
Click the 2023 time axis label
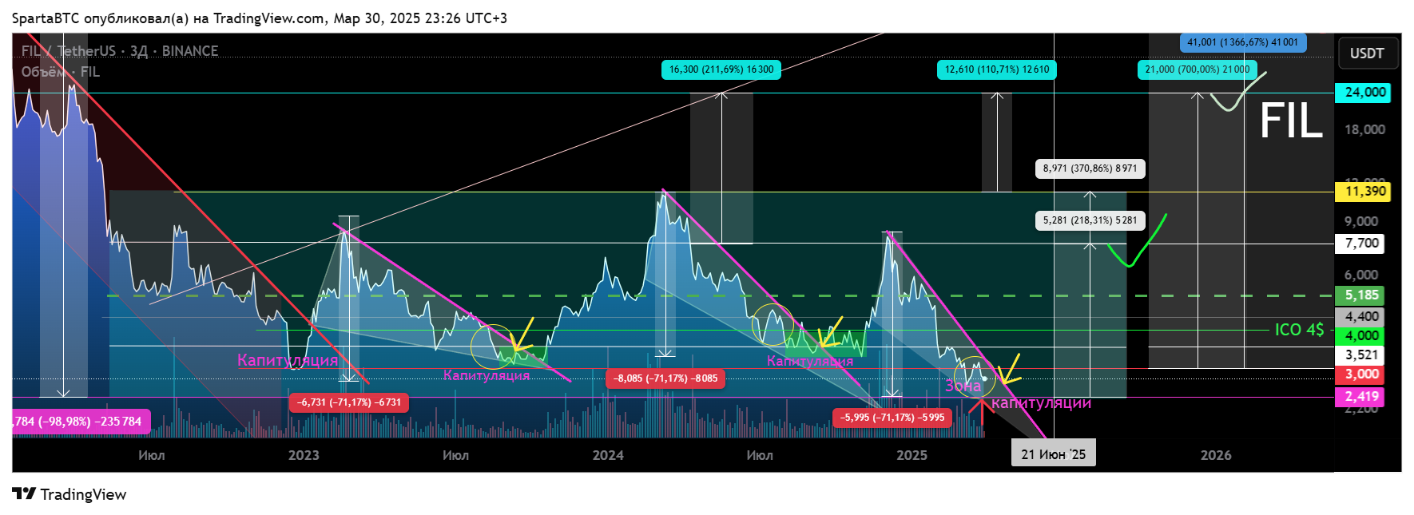click(304, 455)
